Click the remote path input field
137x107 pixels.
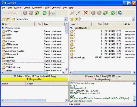[106, 19]
